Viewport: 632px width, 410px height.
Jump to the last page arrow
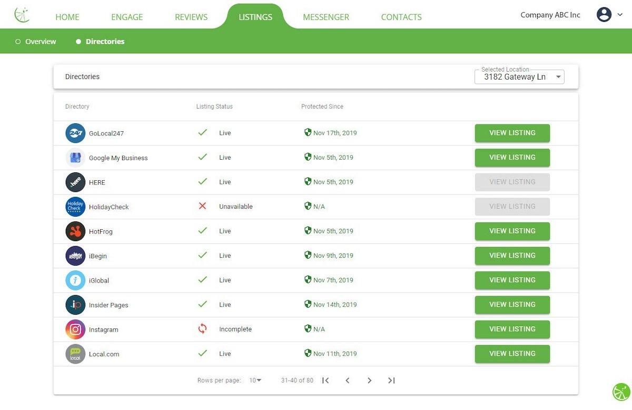[x=391, y=380]
